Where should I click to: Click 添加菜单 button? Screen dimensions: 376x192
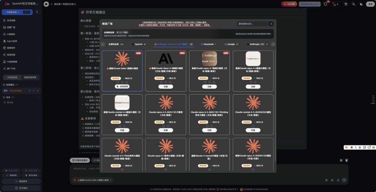[21, 181]
